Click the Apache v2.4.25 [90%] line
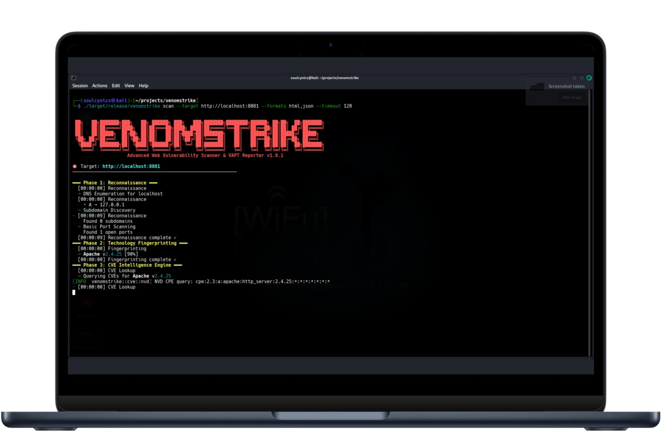662x432 pixels. tap(108, 254)
